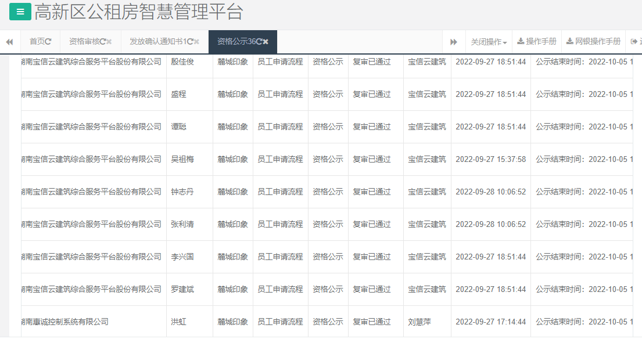Click the right double-arrow tab scroller
Viewport: 642px width, 339px height.
[x=454, y=42]
